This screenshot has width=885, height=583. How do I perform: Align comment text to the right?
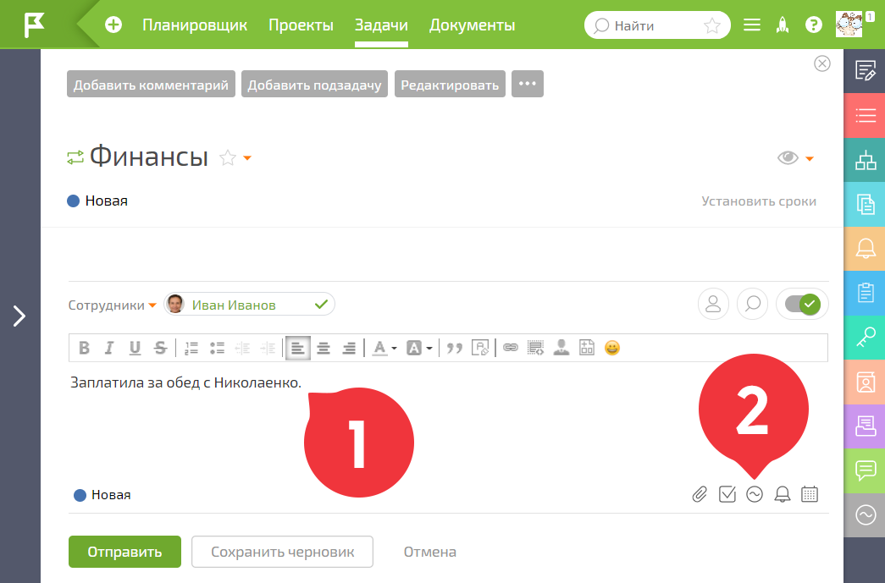tap(349, 348)
